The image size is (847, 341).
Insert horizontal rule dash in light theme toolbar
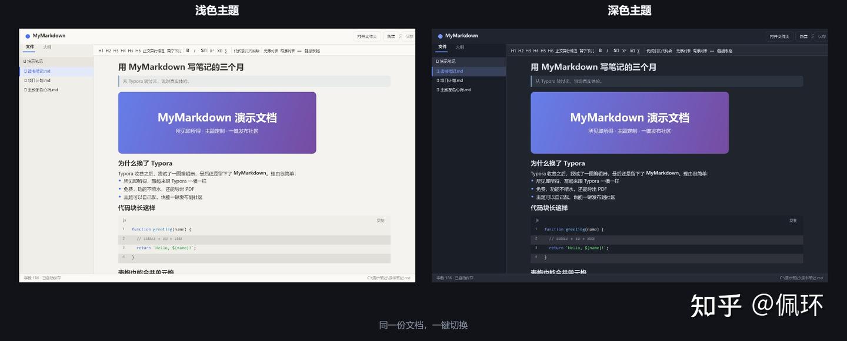(x=299, y=51)
